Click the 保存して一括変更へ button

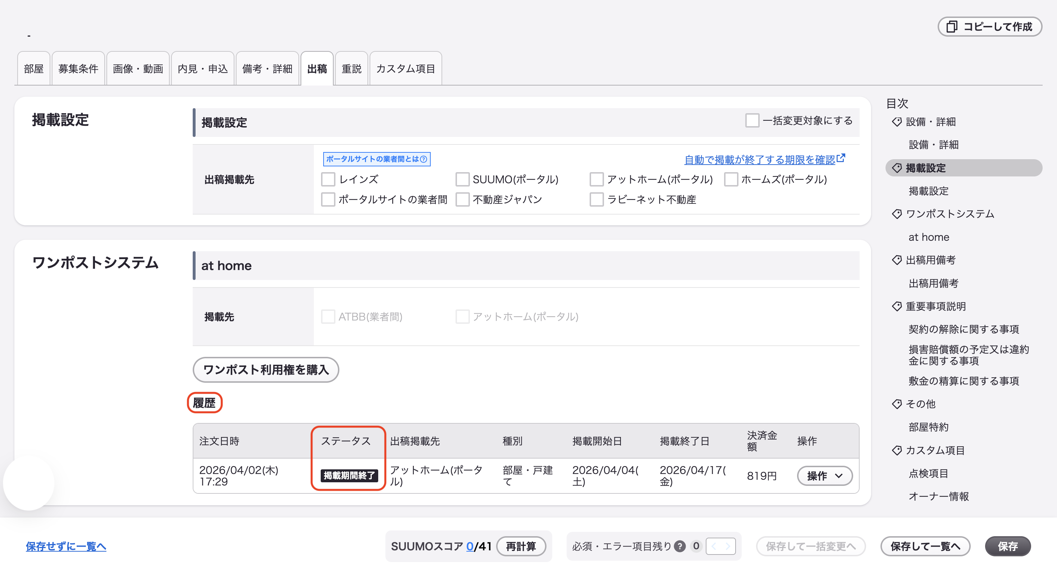pyautogui.click(x=811, y=546)
